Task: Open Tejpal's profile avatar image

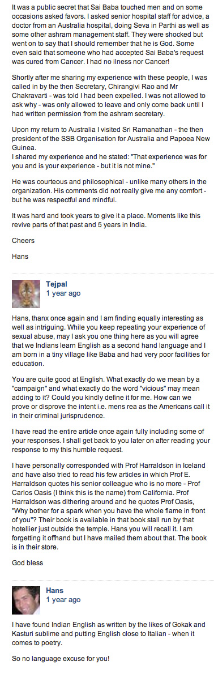Action: (x=26, y=294)
